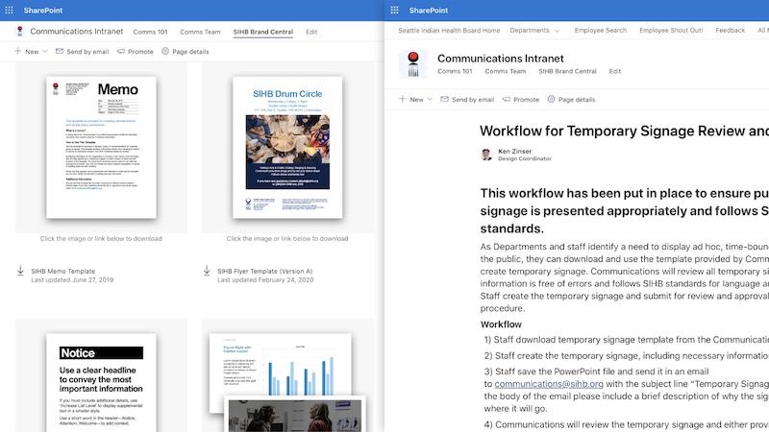
Task: Open Comms Team tab in right window
Action: click(x=506, y=71)
